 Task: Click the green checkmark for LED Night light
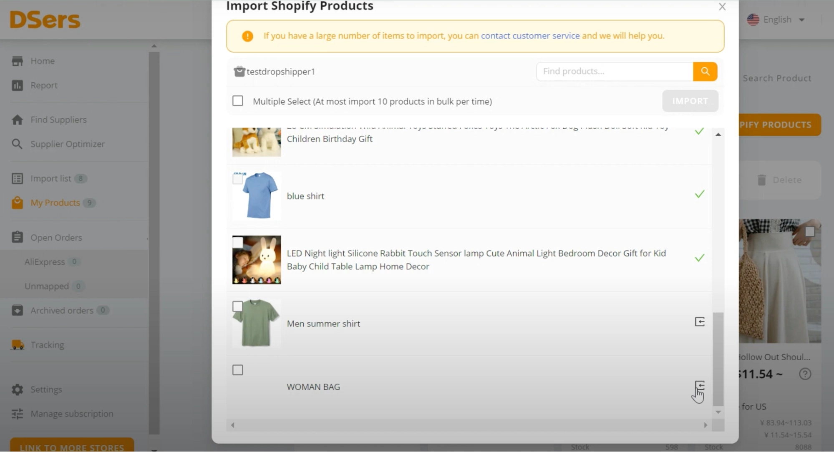pyautogui.click(x=700, y=257)
